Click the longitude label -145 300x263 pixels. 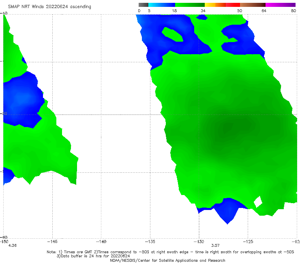[52, 242]
